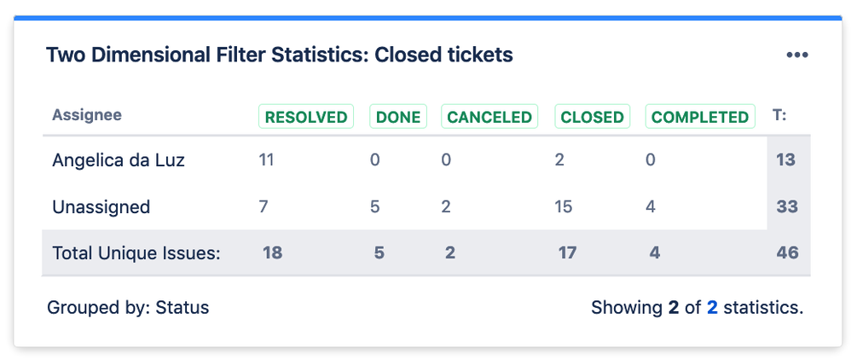Click Unassigned closed count 15
The image size is (851, 359).
[564, 207]
